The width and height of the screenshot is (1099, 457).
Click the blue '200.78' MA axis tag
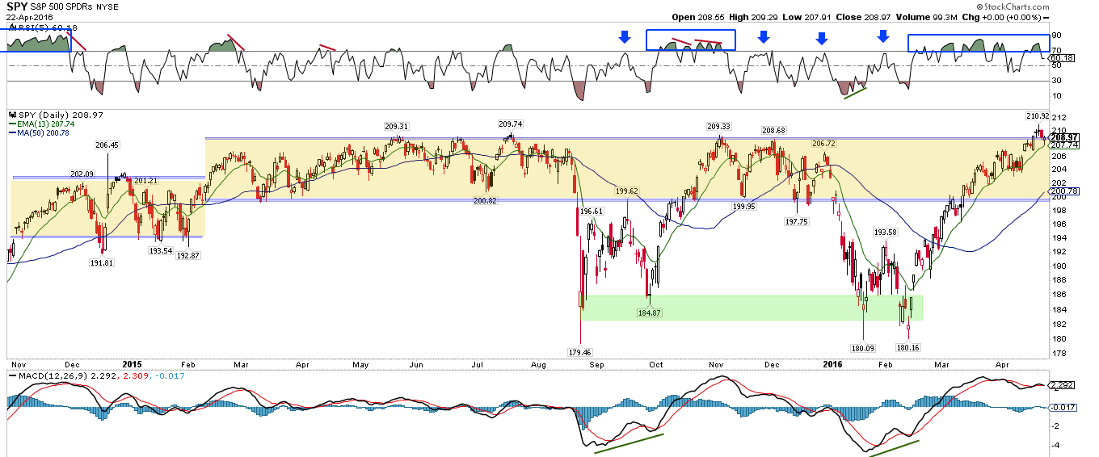(1064, 191)
